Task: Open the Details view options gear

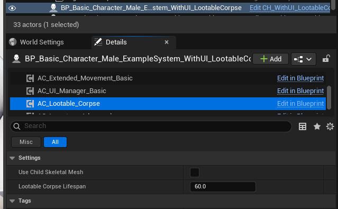Action: point(330,126)
